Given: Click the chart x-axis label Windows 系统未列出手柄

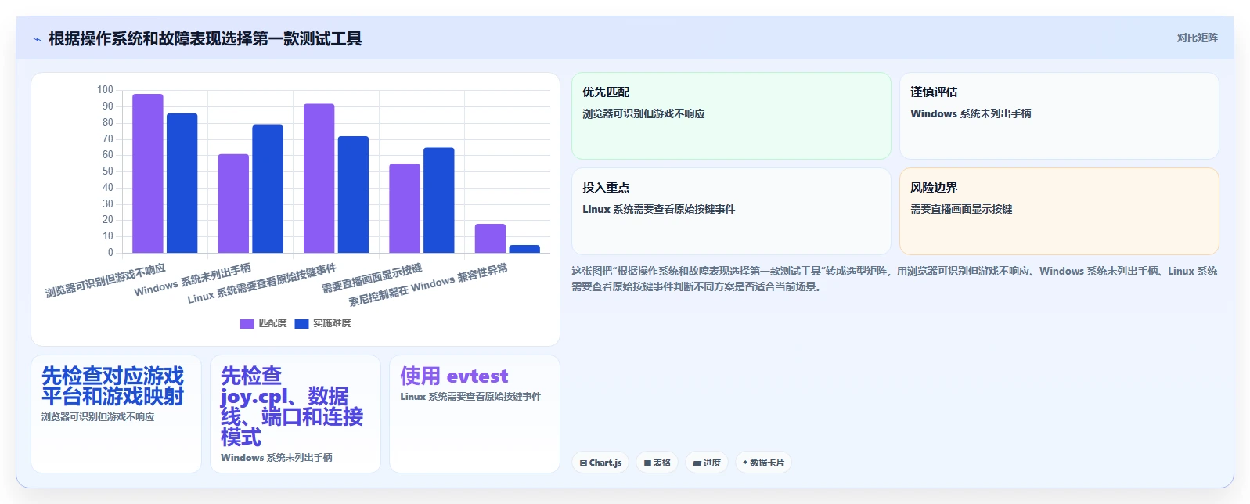Looking at the screenshot, I should click(x=193, y=279).
